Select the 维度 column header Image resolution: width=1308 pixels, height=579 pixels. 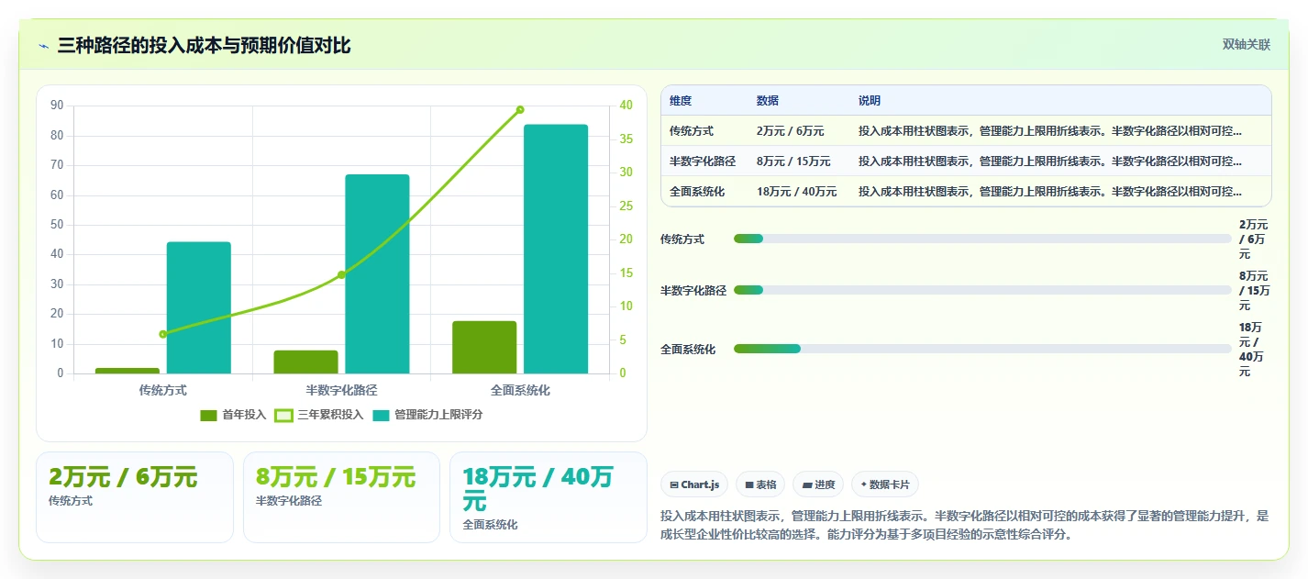point(681,101)
